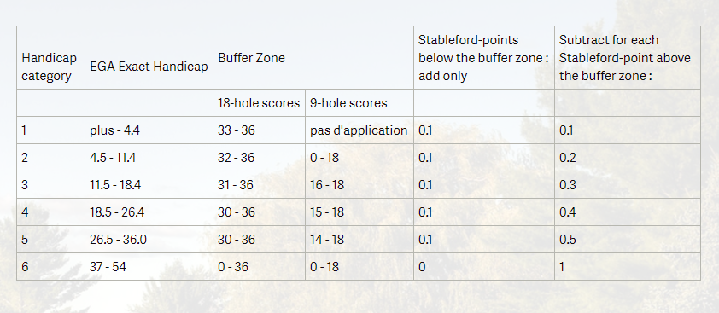The image size is (719, 313).
Task: Select the '18-hole scores' subheader
Action: (x=259, y=102)
